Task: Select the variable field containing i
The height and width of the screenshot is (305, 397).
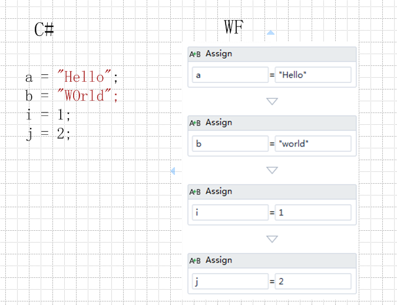Action: [230, 213]
